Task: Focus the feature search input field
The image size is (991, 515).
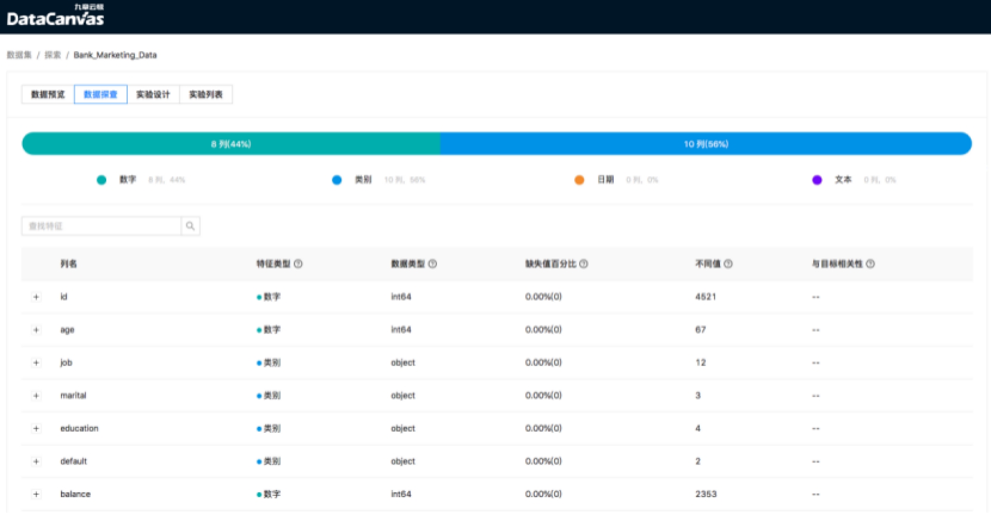Action: 101,226
